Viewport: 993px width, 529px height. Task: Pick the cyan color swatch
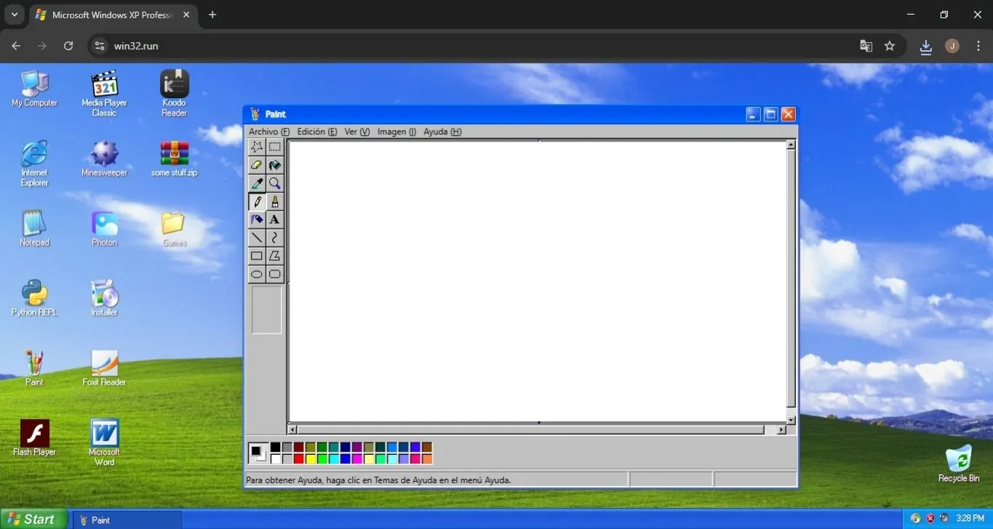tap(334, 459)
